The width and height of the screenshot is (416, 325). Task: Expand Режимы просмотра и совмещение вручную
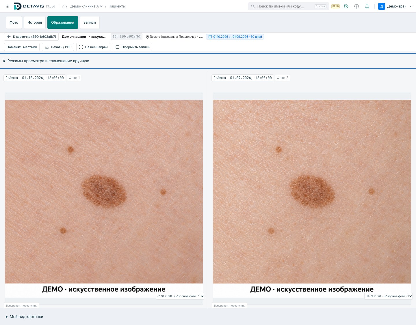[46, 61]
